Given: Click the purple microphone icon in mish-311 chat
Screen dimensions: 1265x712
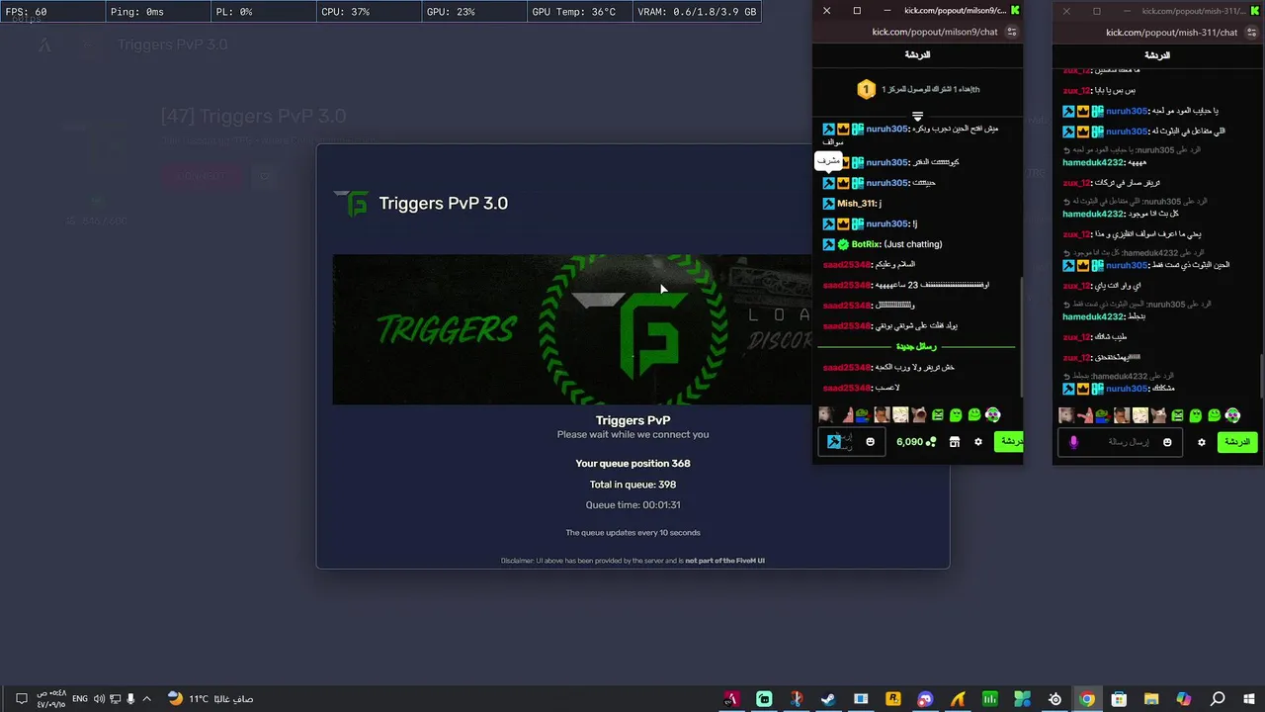Looking at the screenshot, I should [x=1074, y=442].
